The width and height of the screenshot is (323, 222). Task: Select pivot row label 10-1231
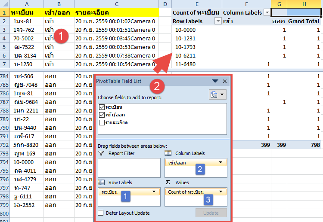click(197, 38)
